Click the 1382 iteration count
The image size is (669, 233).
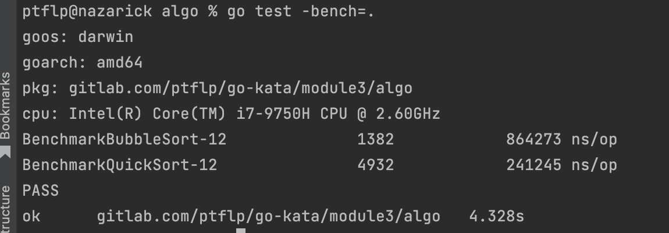pyautogui.click(x=375, y=139)
